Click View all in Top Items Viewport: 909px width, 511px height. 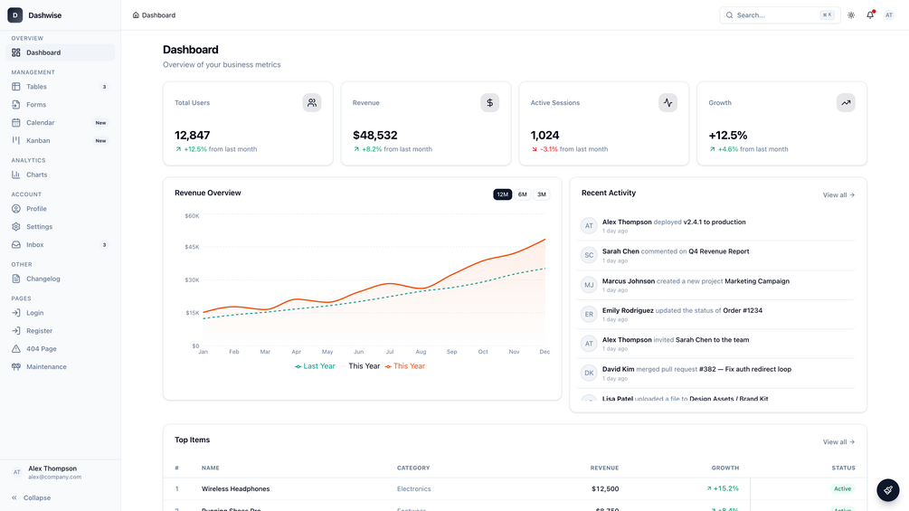(x=838, y=442)
